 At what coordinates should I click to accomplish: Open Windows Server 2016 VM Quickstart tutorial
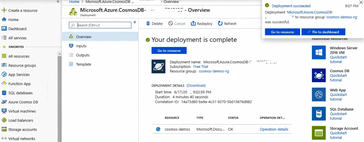[338, 59]
